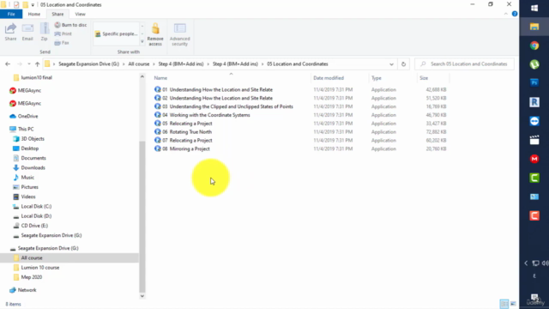Viewport: 549px width, 309px height.
Task: Open the File menu
Action: coord(11,14)
